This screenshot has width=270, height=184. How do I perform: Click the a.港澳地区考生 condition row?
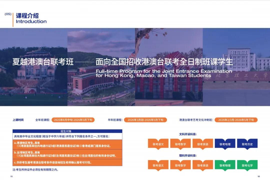tap(67, 144)
